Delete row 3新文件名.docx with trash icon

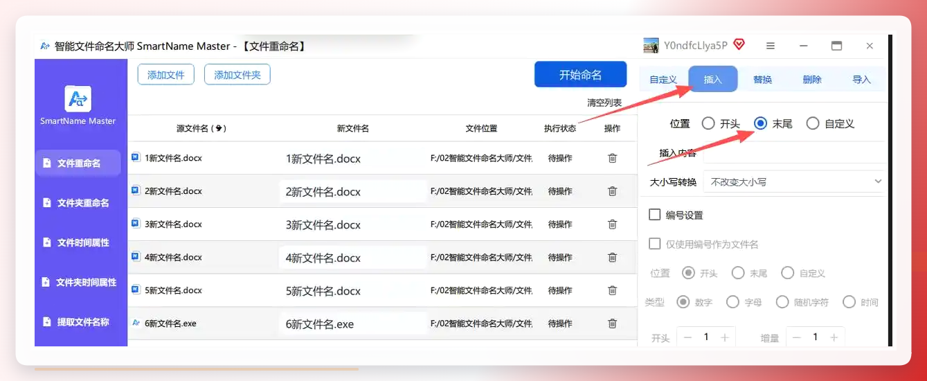[x=612, y=224]
